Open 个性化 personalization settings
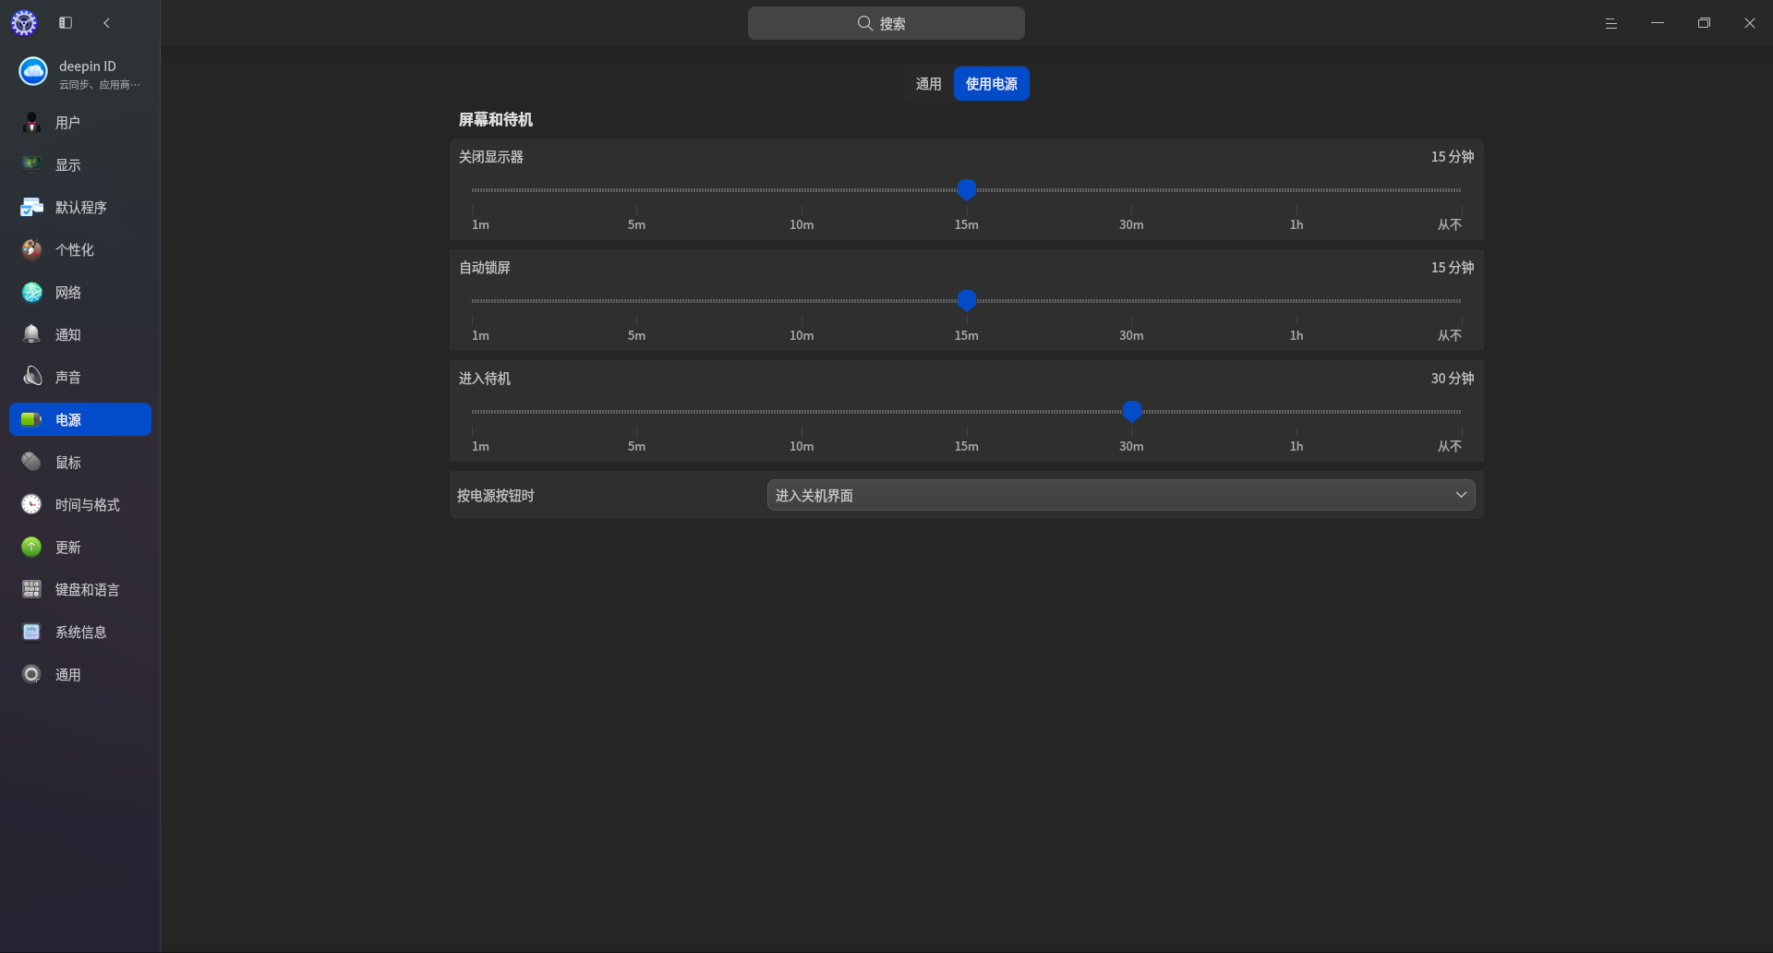Screen dimensions: 1773x953 80,250
